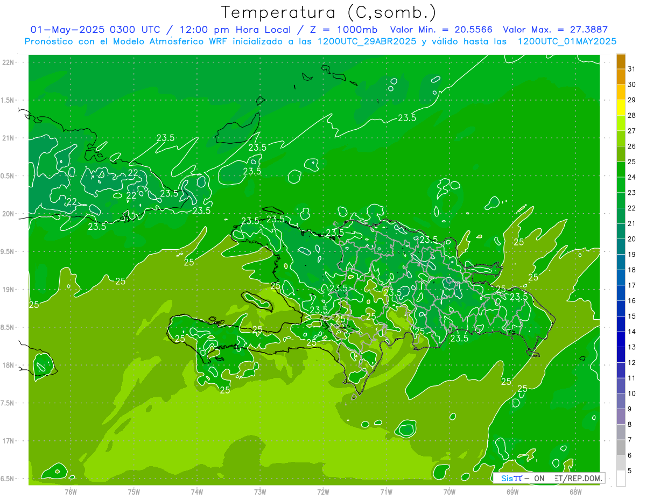Viewport: 646px width, 499px height.
Task: Select the white swatch below 5 in legend
Action: point(621,479)
